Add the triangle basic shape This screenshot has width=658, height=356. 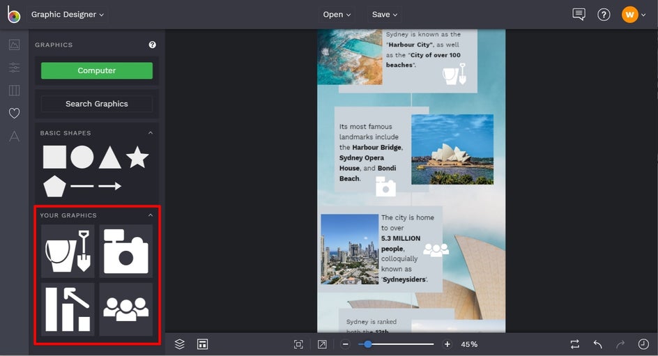point(110,157)
